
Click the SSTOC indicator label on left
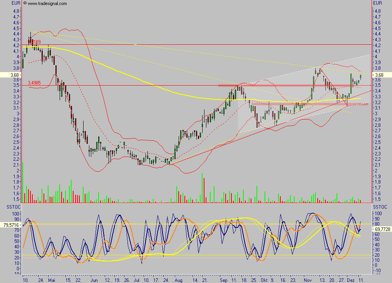[x=7, y=207]
